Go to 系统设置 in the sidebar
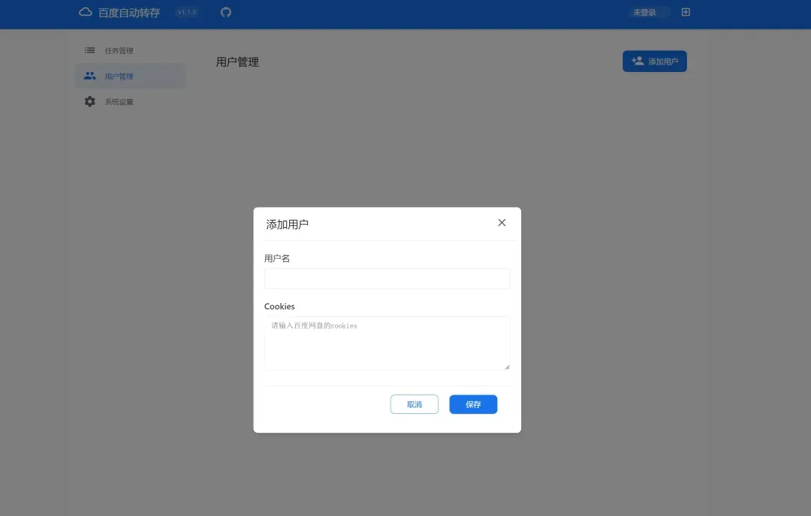Screen dimensions: 811x516 point(119,102)
